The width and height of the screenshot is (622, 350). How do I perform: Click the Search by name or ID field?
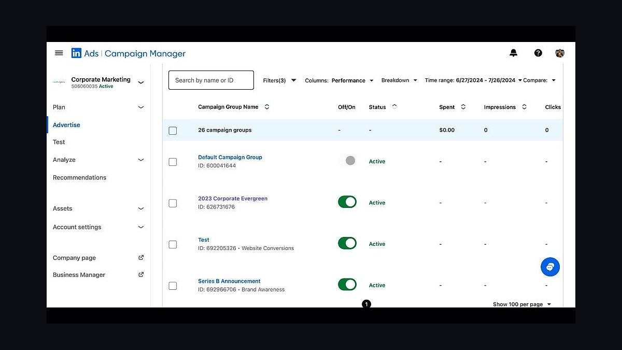(211, 80)
